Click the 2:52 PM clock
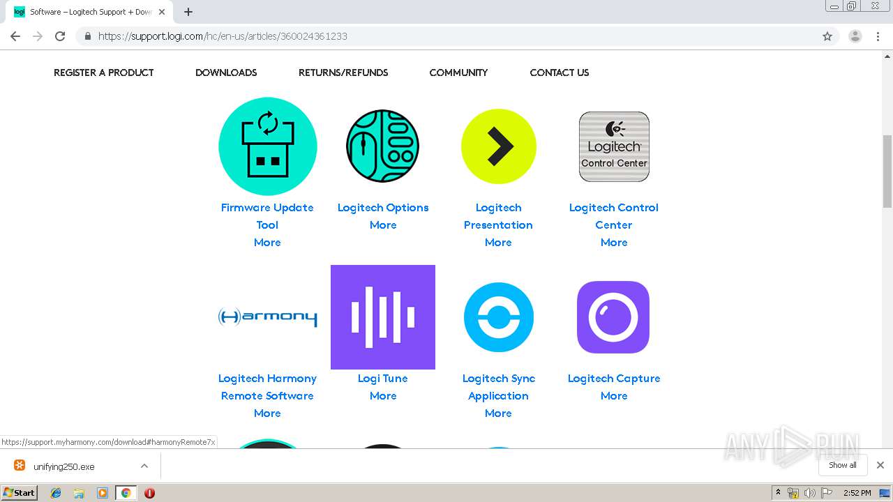893x502 pixels. [857, 493]
